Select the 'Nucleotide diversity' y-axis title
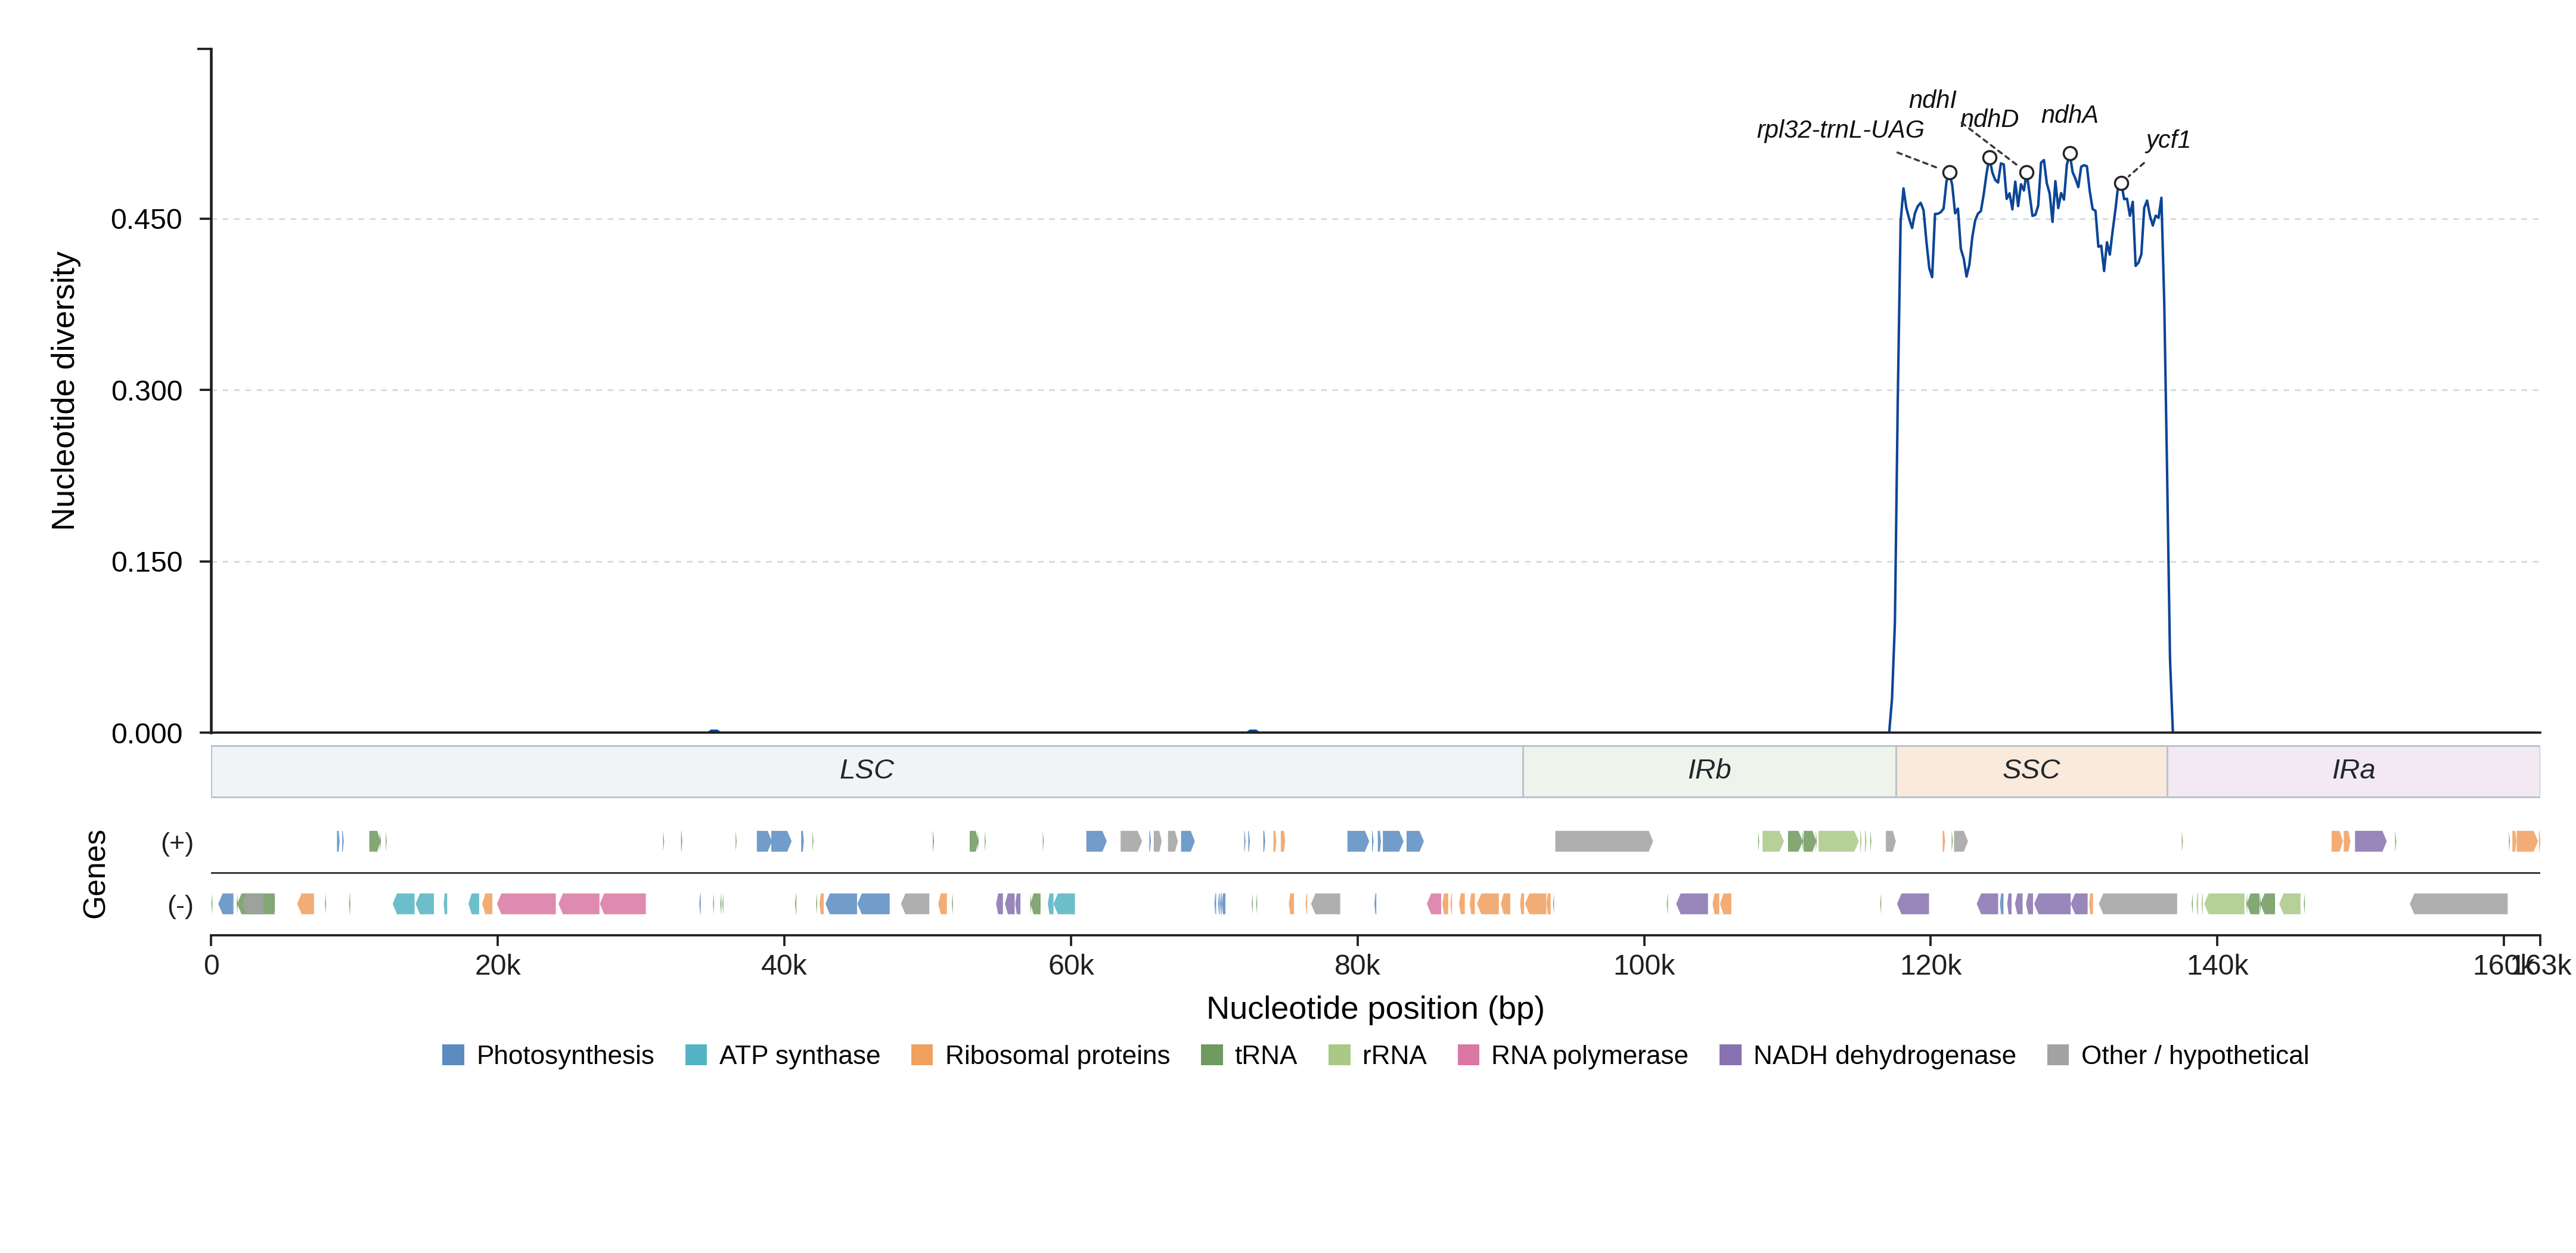 (x=64, y=391)
